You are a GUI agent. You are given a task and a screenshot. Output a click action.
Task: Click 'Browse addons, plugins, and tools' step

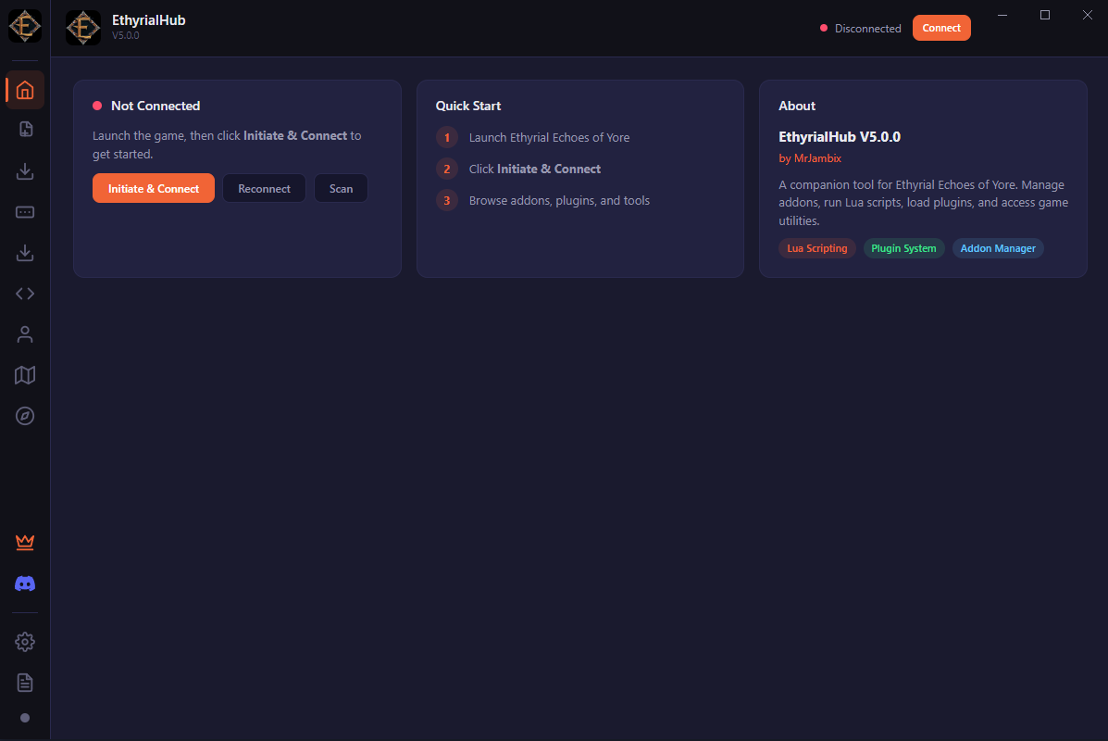coord(559,200)
